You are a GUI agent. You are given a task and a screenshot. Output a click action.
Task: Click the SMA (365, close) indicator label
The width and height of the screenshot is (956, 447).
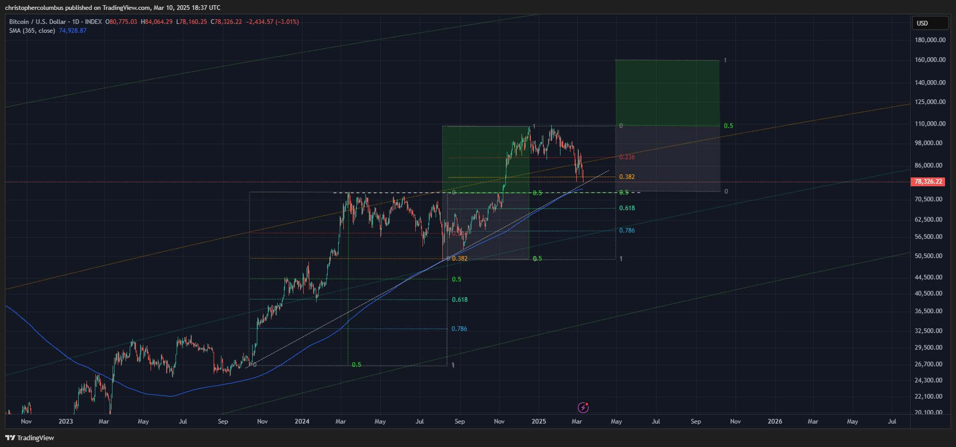32,31
